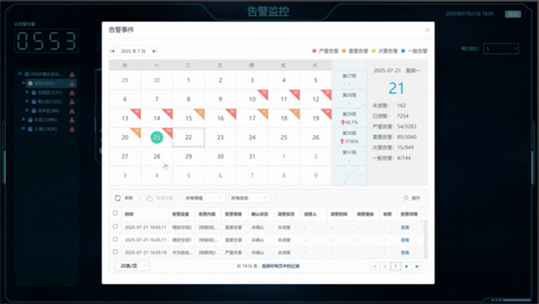The height and width of the screenshot is (304, 539).
Task: Click select-all-pages records link
Action: pos(280,266)
